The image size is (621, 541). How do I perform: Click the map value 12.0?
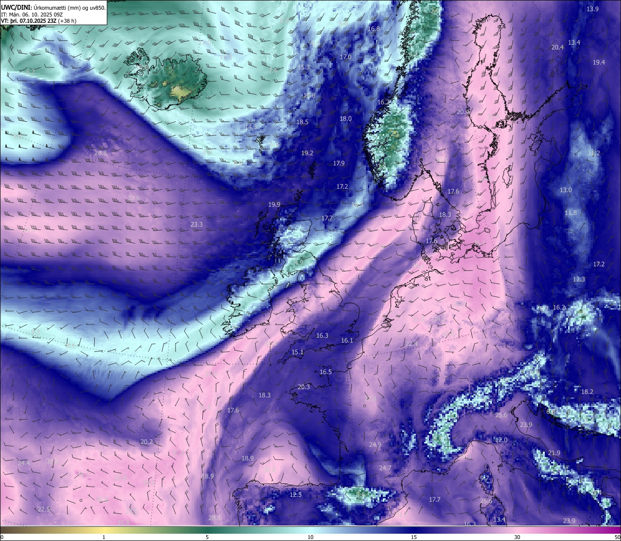pyautogui.click(x=501, y=440)
